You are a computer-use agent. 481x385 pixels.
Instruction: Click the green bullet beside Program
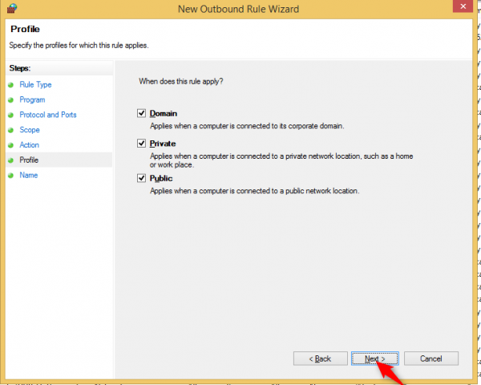[x=10, y=99]
